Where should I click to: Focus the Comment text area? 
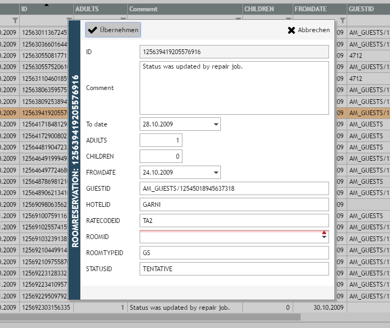[234, 88]
